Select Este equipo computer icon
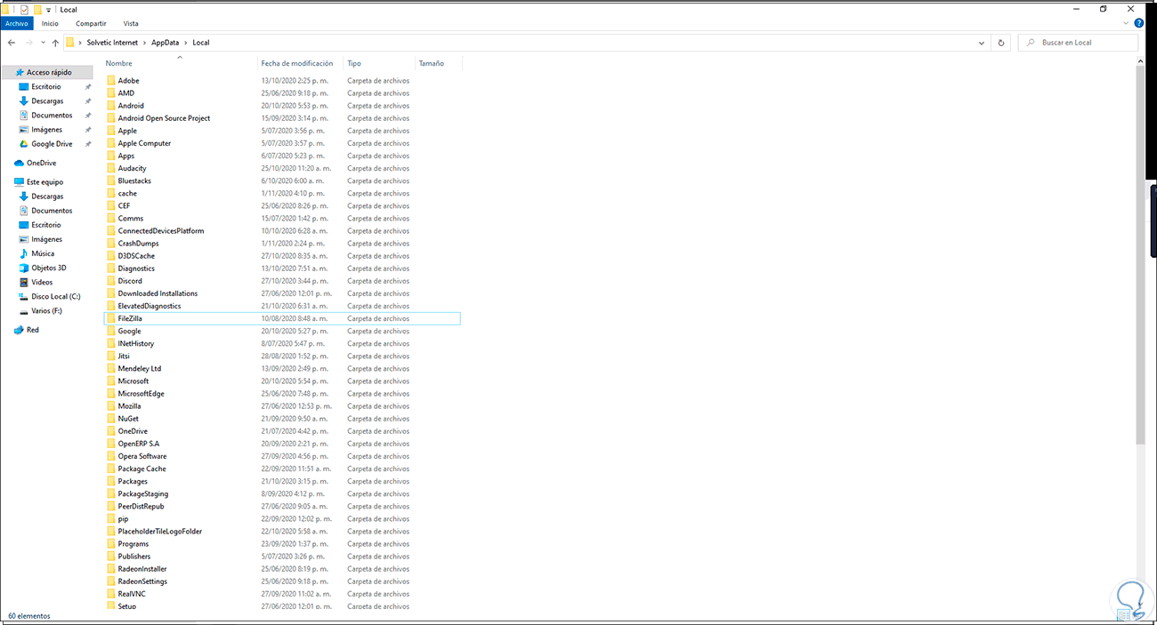 19,181
